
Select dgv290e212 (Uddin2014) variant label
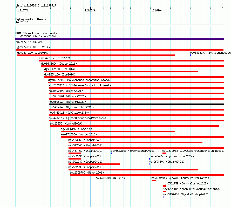point(33,47)
